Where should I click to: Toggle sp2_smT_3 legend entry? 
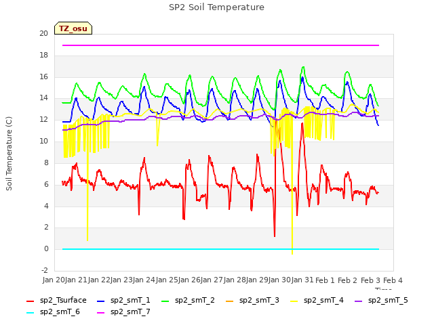252,301
